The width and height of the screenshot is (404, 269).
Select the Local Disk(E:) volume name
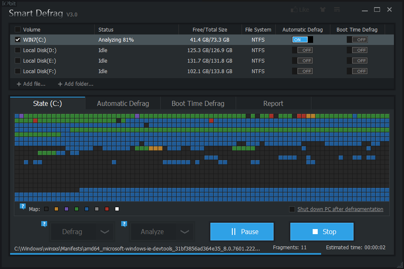tap(40, 61)
